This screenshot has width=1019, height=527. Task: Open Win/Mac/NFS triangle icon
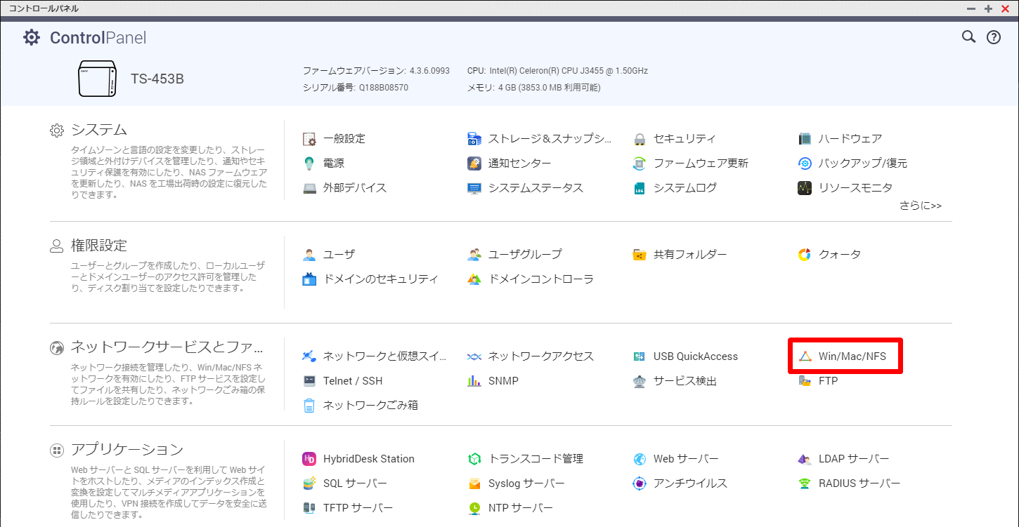tap(805, 356)
